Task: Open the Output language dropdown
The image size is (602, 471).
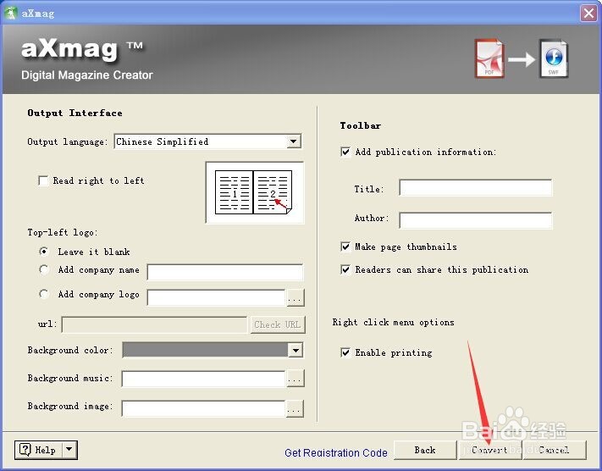Action: tap(293, 141)
